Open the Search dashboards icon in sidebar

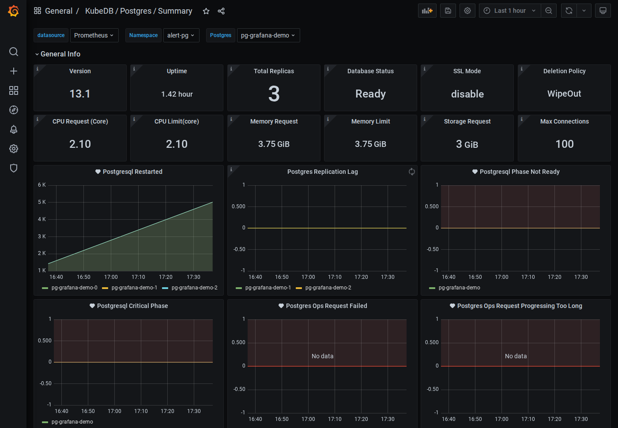[x=14, y=52]
